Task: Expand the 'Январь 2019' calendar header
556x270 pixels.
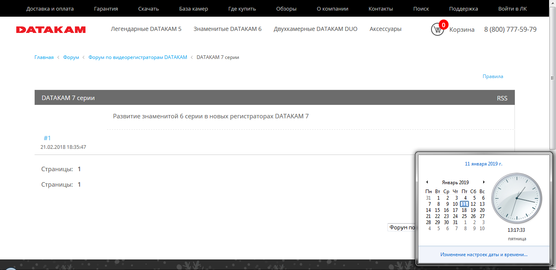Action: tap(455, 183)
